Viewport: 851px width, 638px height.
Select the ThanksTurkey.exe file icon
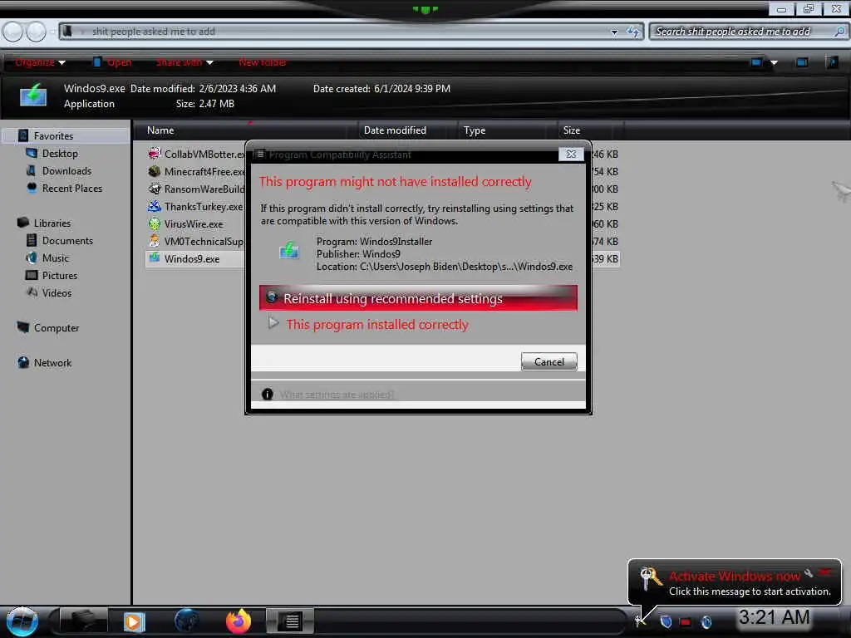[x=155, y=206]
